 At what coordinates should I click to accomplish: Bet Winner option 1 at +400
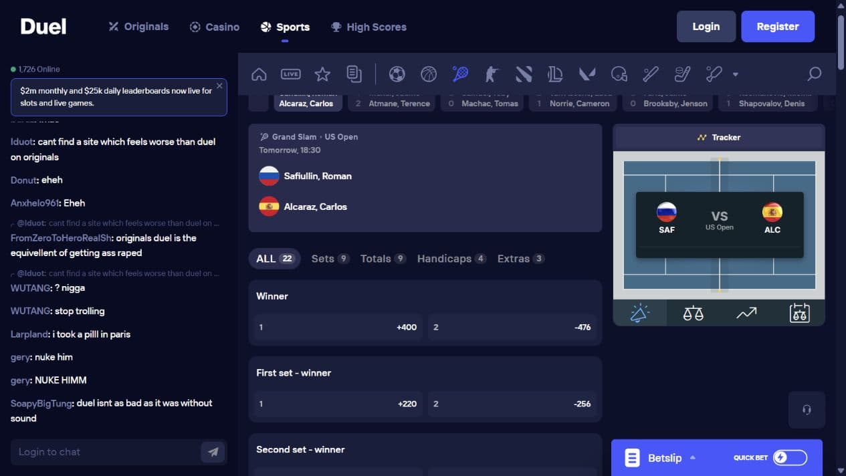pyautogui.click(x=338, y=328)
